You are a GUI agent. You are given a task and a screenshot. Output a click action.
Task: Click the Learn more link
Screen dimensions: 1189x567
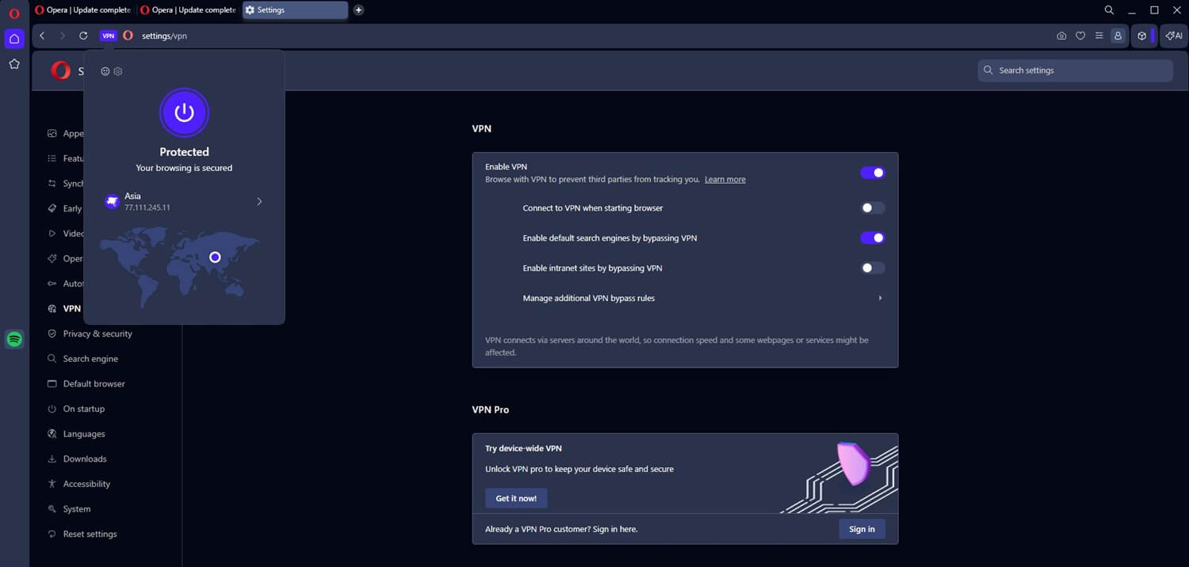click(725, 180)
